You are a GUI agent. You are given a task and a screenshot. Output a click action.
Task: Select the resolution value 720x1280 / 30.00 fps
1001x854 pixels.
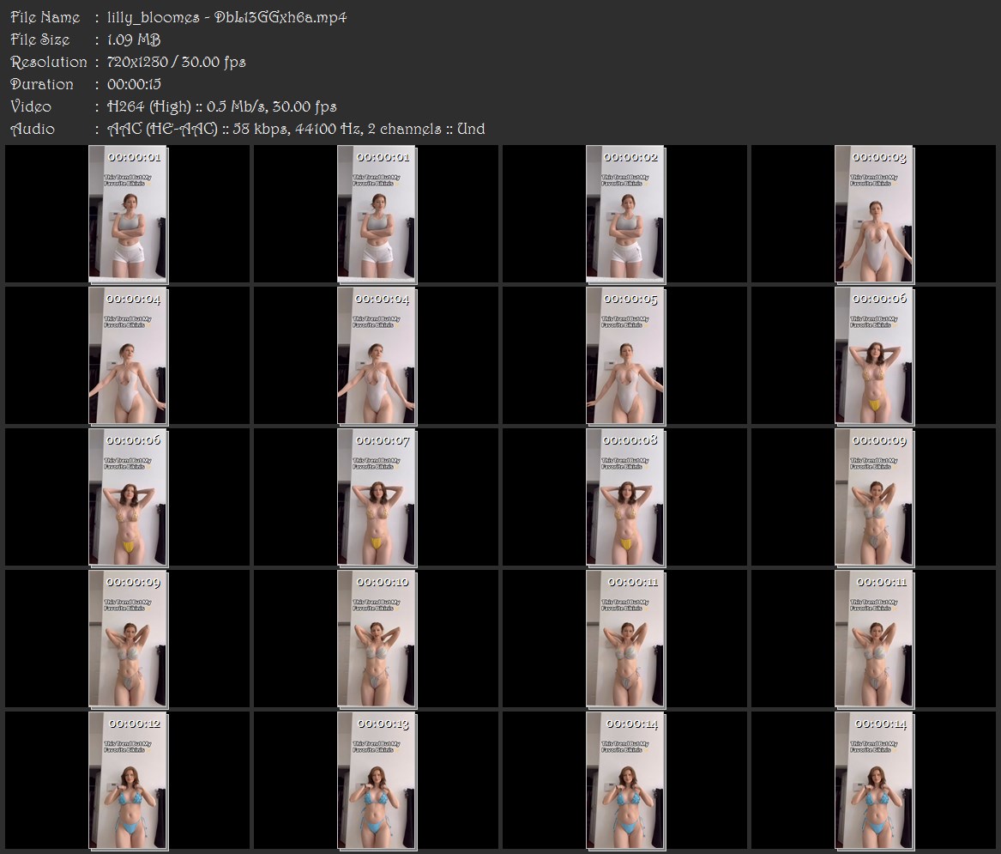point(176,62)
